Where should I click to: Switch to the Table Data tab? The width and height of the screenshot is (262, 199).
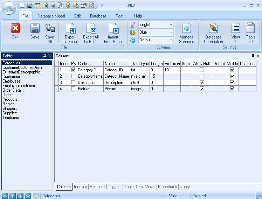(x=133, y=187)
